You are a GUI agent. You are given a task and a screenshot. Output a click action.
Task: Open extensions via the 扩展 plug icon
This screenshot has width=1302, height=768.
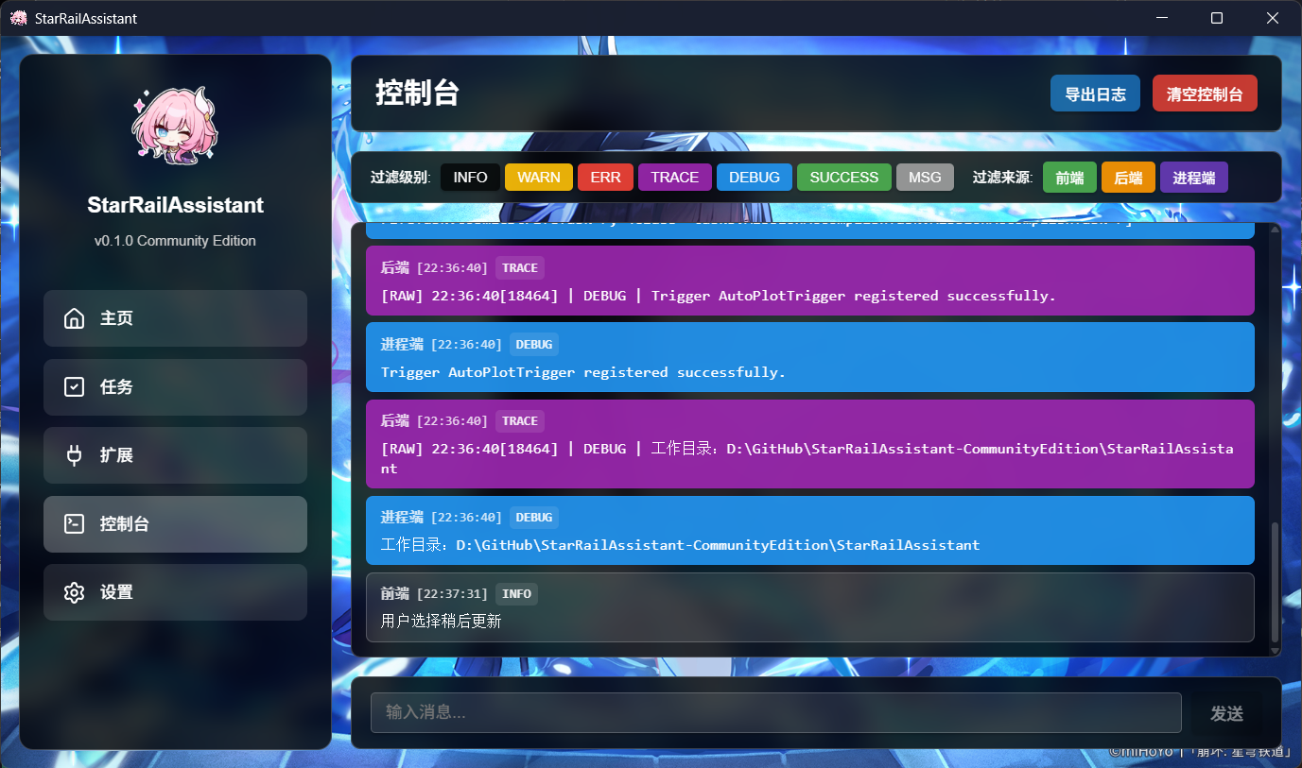pyautogui.click(x=74, y=455)
